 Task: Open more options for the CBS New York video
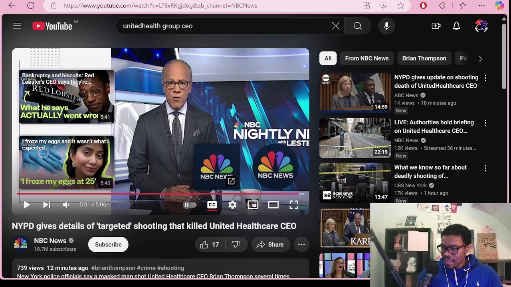pos(485,168)
